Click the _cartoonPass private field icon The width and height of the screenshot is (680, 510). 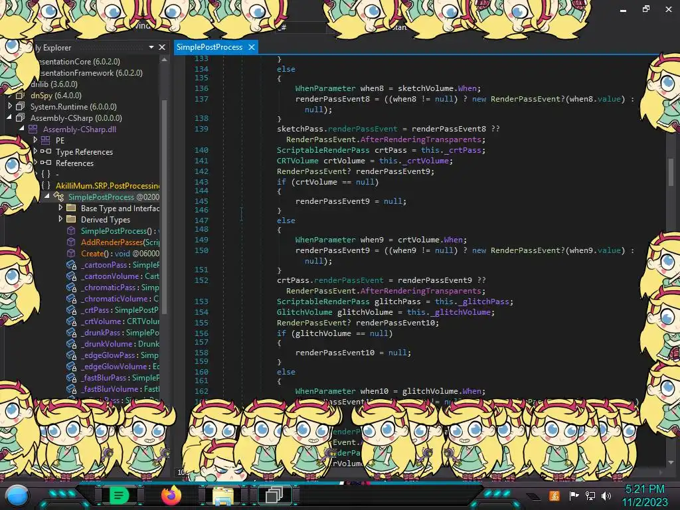pyautogui.click(x=71, y=265)
